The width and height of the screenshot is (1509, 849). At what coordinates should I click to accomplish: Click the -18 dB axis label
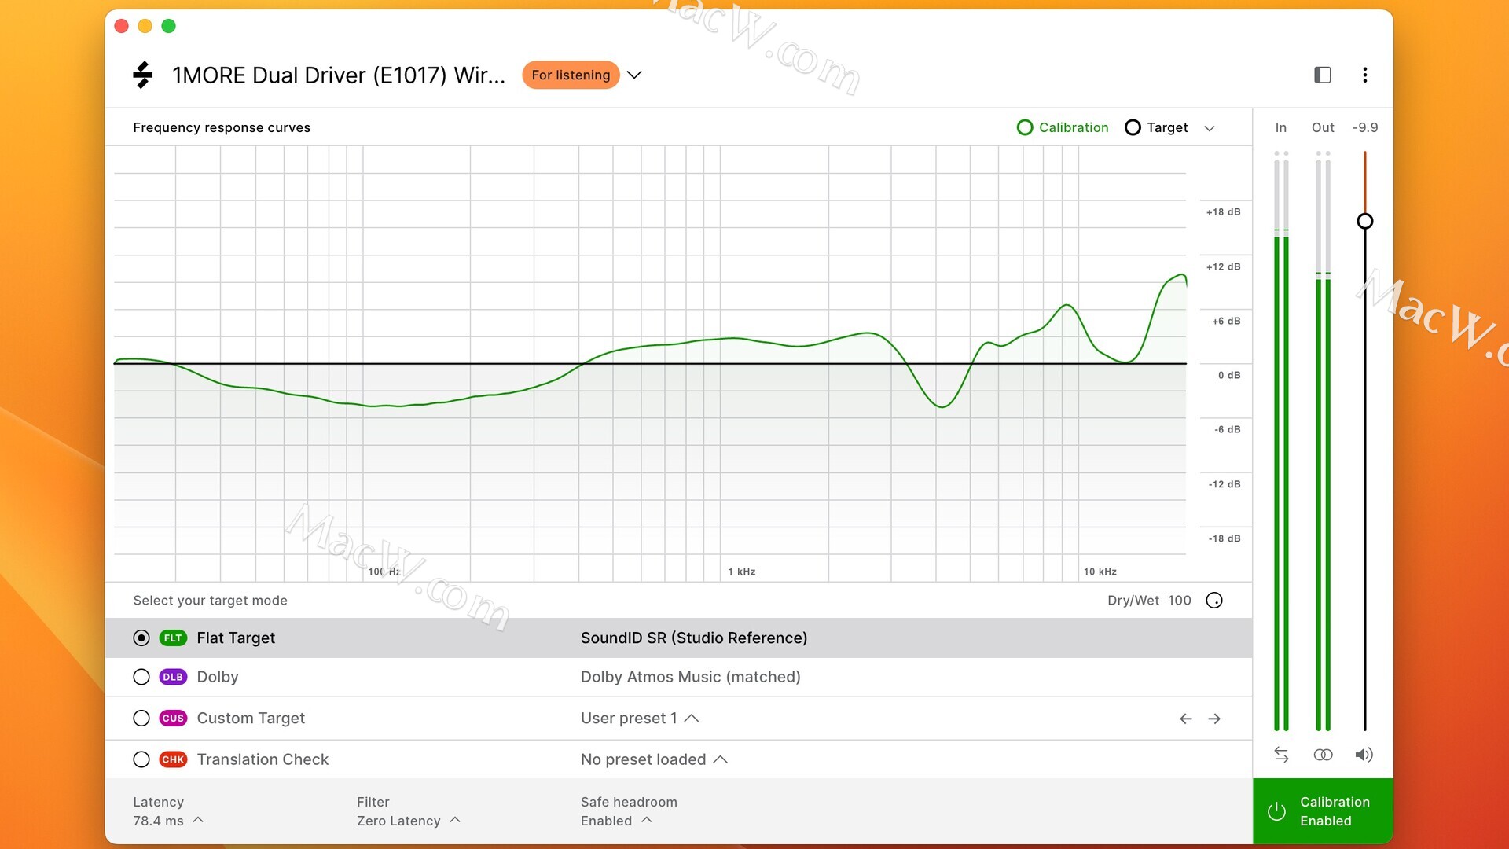pyautogui.click(x=1224, y=538)
